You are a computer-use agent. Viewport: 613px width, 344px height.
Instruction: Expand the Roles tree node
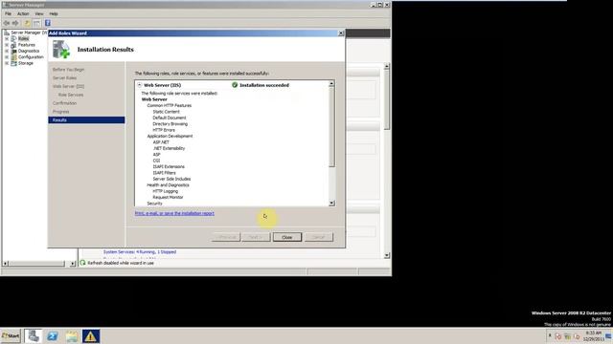coord(7,38)
